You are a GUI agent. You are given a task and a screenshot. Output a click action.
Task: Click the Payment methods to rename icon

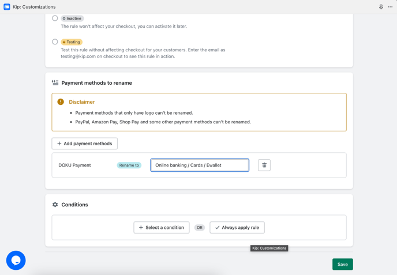[55, 82]
